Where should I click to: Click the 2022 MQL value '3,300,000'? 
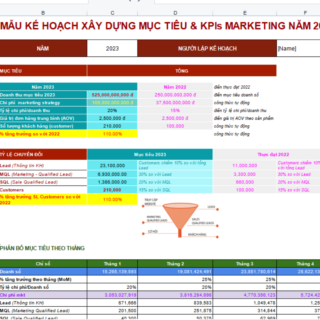(x=244, y=174)
